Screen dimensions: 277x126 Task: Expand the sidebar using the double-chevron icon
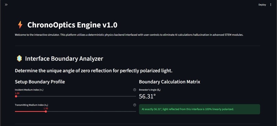coord(6,5)
